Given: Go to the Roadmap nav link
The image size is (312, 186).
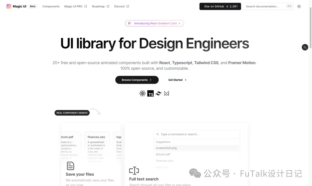Looking at the screenshot, I should coord(101,6).
